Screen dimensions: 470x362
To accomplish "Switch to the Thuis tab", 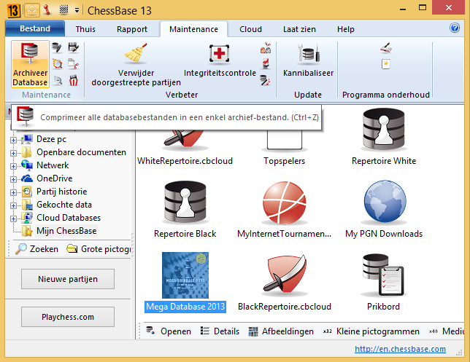I will pos(85,29).
